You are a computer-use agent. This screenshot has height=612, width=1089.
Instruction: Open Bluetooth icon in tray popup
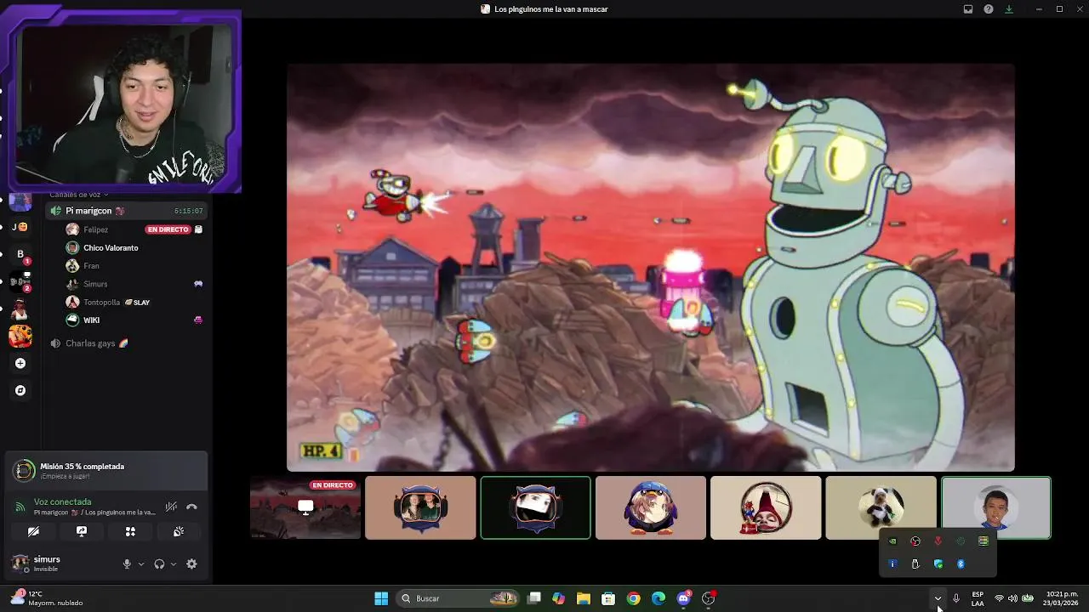pyautogui.click(x=961, y=564)
